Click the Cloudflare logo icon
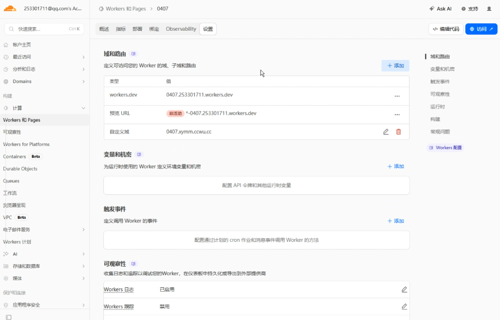 10,8
